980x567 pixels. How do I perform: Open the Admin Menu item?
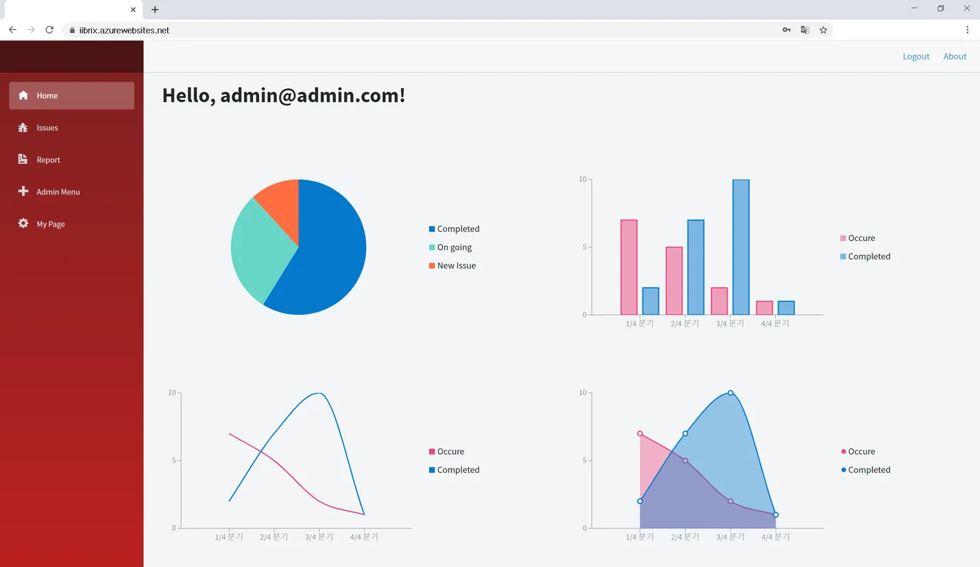(71, 192)
